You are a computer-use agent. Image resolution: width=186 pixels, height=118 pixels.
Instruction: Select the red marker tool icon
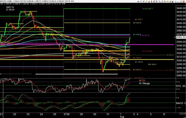pyautogui.click(x=151, y=1)
